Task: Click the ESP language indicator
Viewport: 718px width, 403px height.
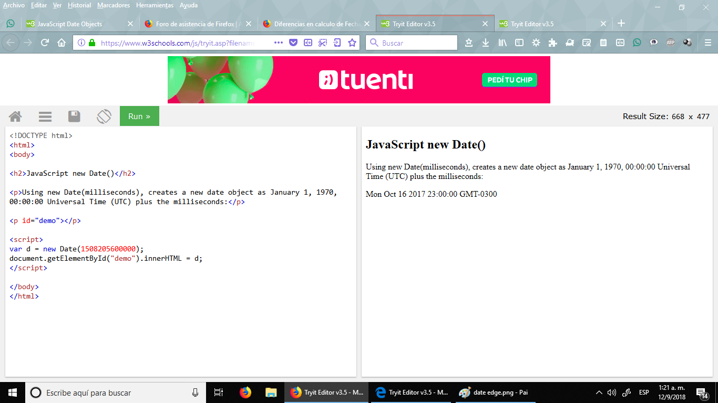Action: point(644,393)
